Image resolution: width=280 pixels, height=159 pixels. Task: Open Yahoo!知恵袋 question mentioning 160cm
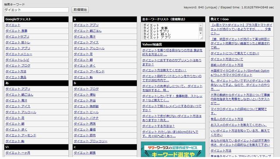click(x=170, y=134)
